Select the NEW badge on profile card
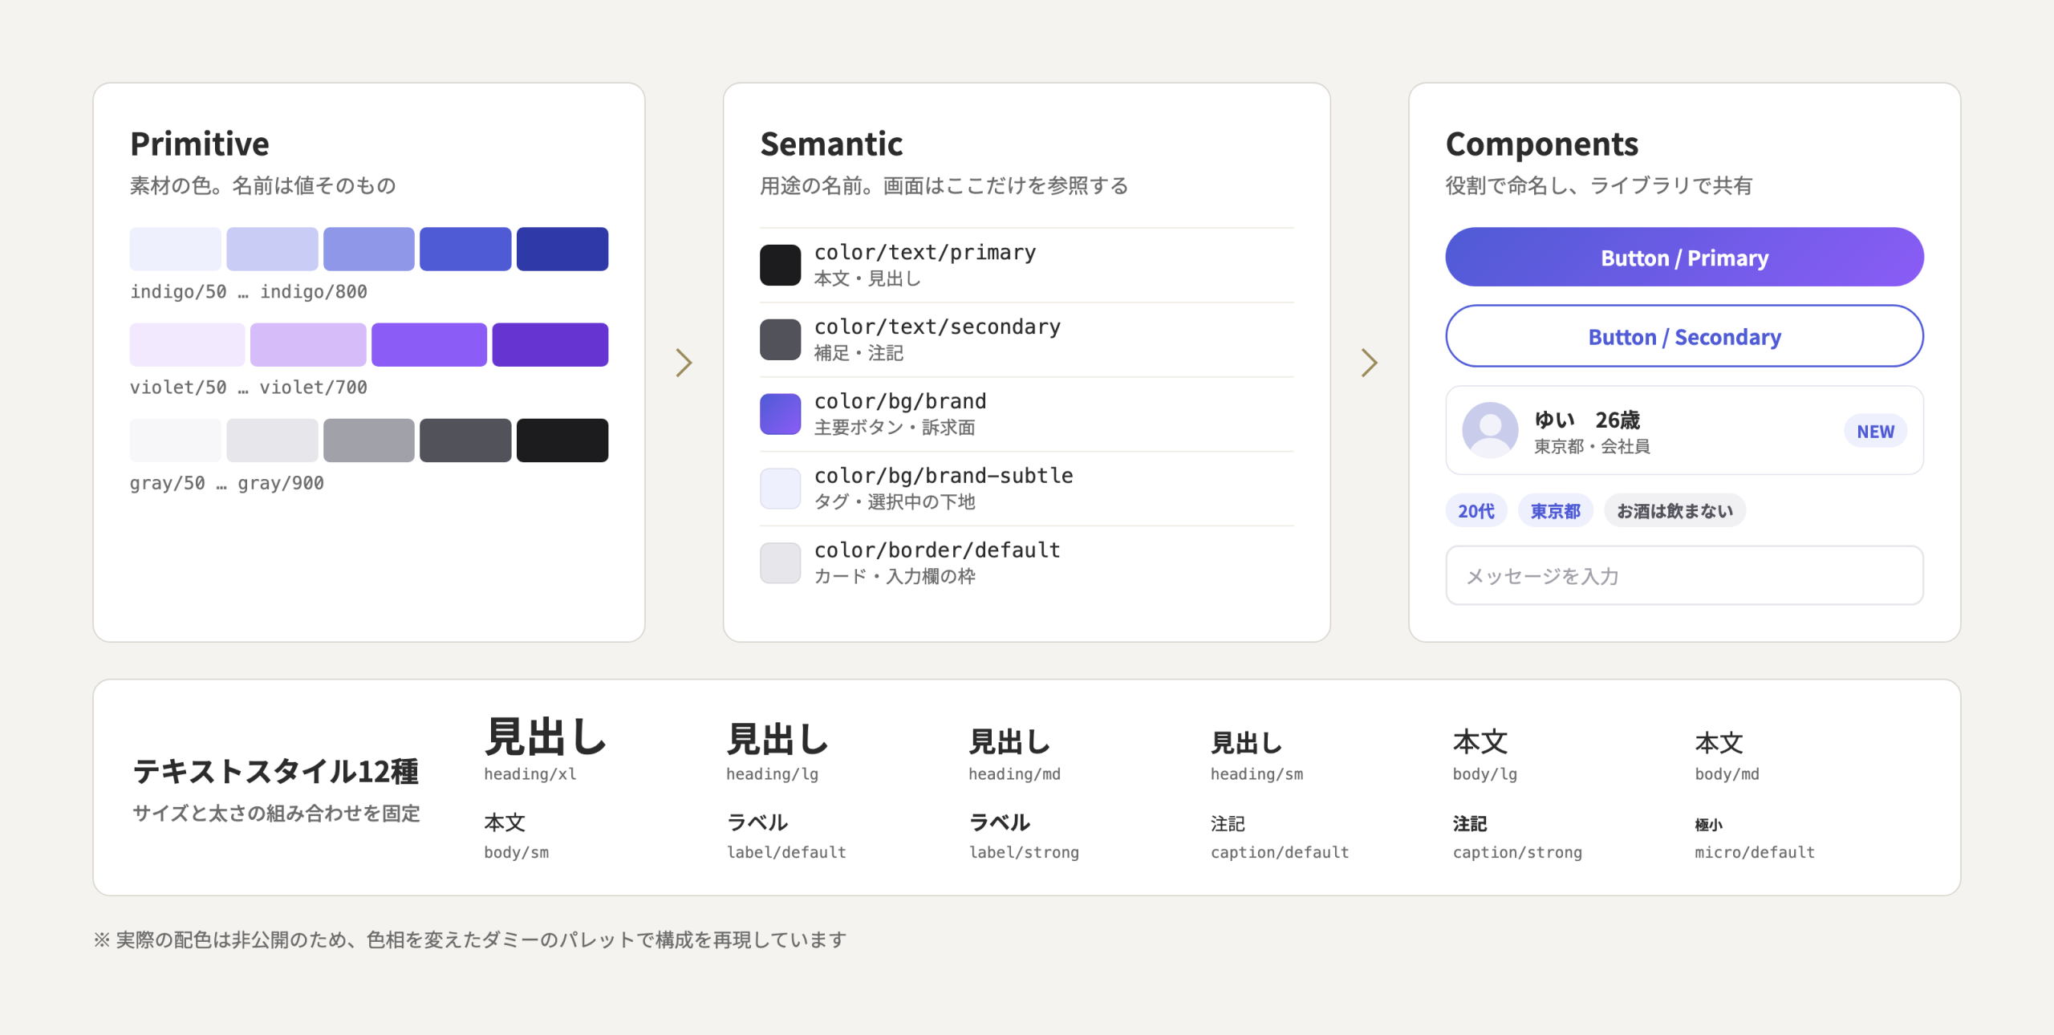This screenshot has height=1035, width=2054. [x=1875, y=432]
